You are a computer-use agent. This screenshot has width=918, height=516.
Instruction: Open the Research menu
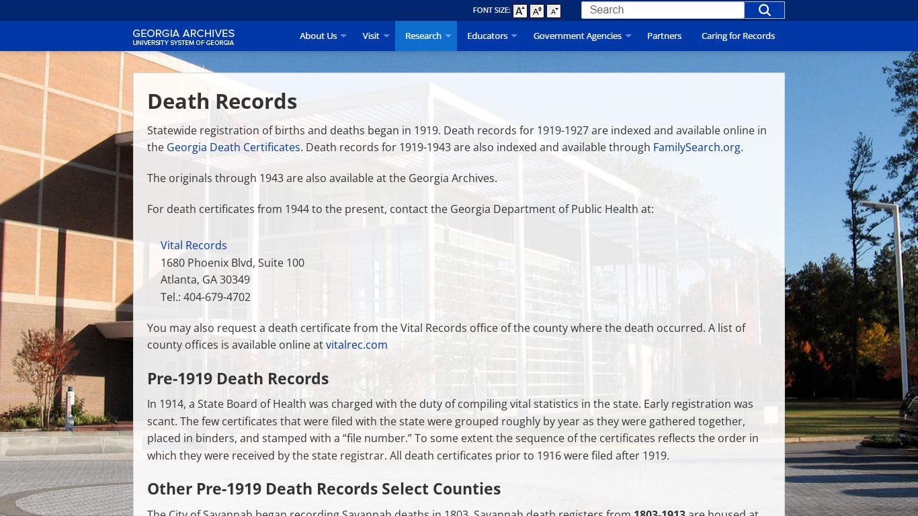423,36
